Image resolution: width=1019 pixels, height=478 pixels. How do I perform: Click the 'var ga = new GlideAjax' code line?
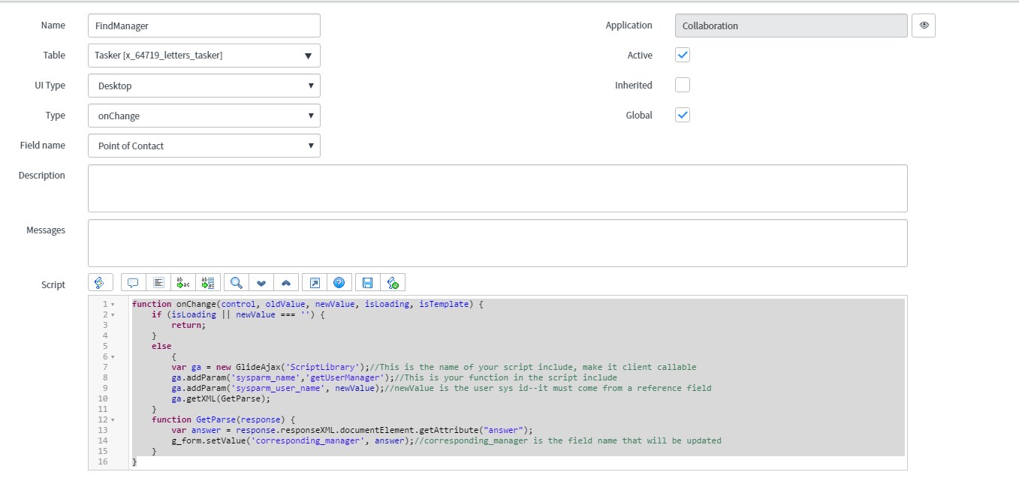(433, 367)
